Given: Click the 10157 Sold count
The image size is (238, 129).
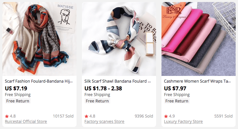Looking at the screenshot, I should point(63,116).
